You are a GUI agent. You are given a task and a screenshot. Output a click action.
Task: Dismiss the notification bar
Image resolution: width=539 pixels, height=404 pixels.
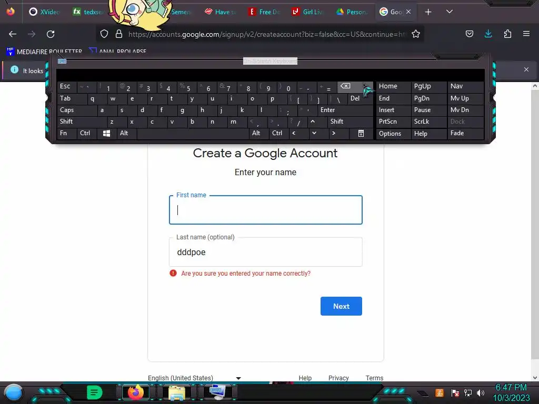tap(526, 70)
